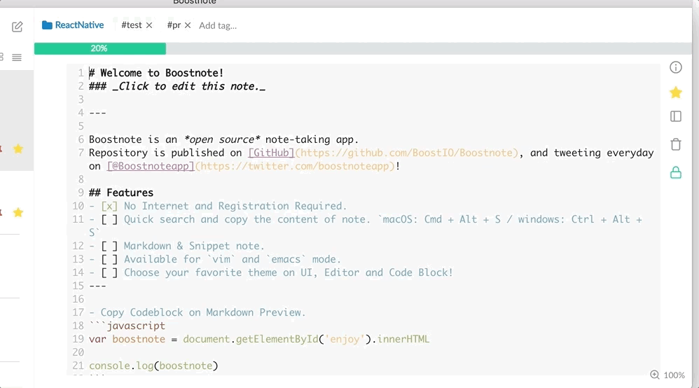Image resolution: width=699 pixels, height=388 pixels.
Task: Click the [x] checkbox on line 10
Action: coord(109,206)
